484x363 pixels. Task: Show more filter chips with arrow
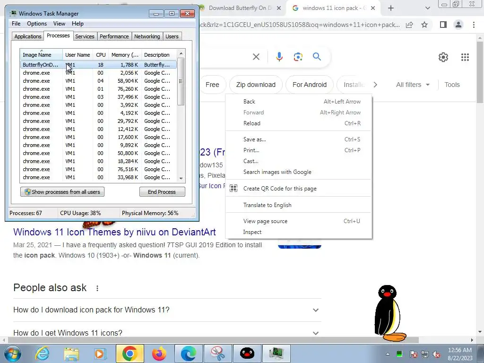[x=375, y=85]
